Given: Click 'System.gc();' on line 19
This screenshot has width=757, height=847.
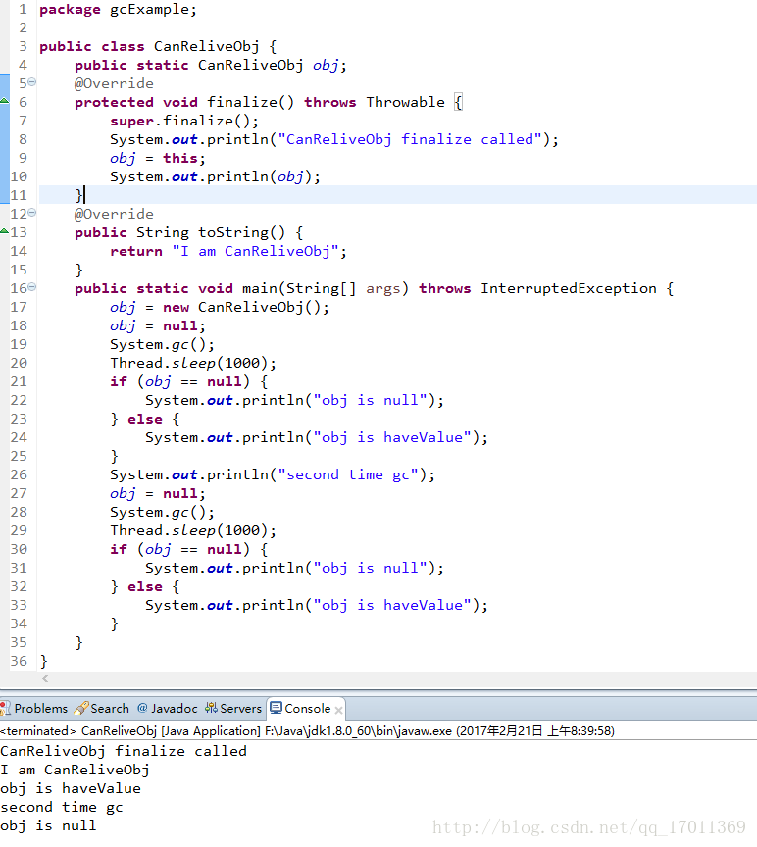Looking at the screenshot, I should point(162,345).
